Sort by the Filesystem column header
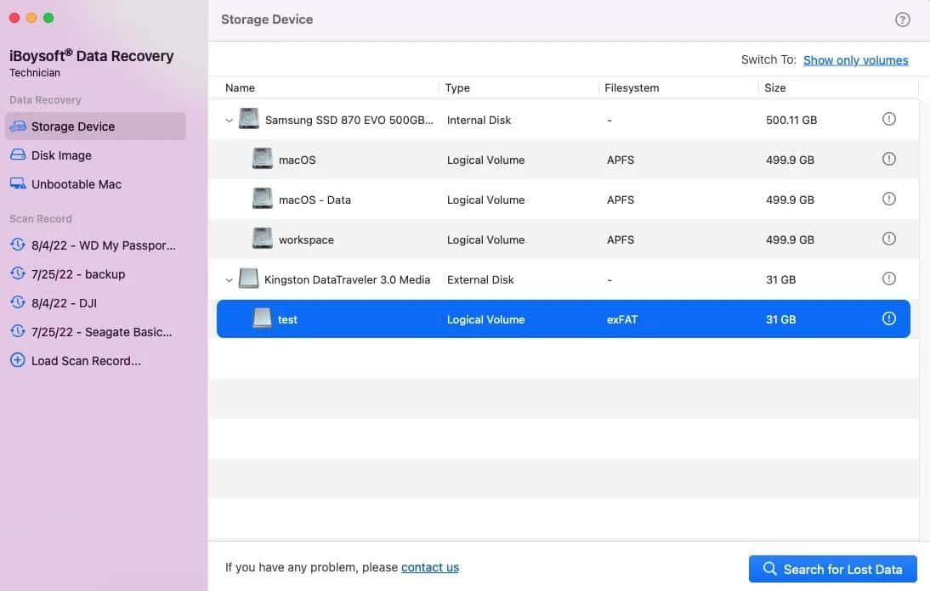 click(x=632, y=87)
